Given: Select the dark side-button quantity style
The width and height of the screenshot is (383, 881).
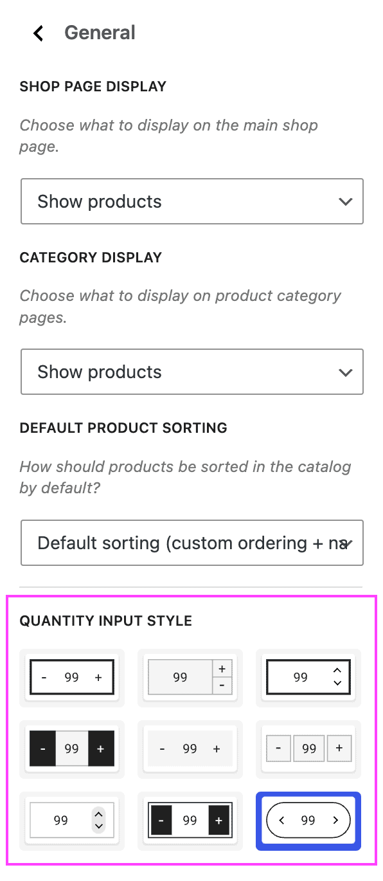Looking at the screenshot, I should 71,748.
